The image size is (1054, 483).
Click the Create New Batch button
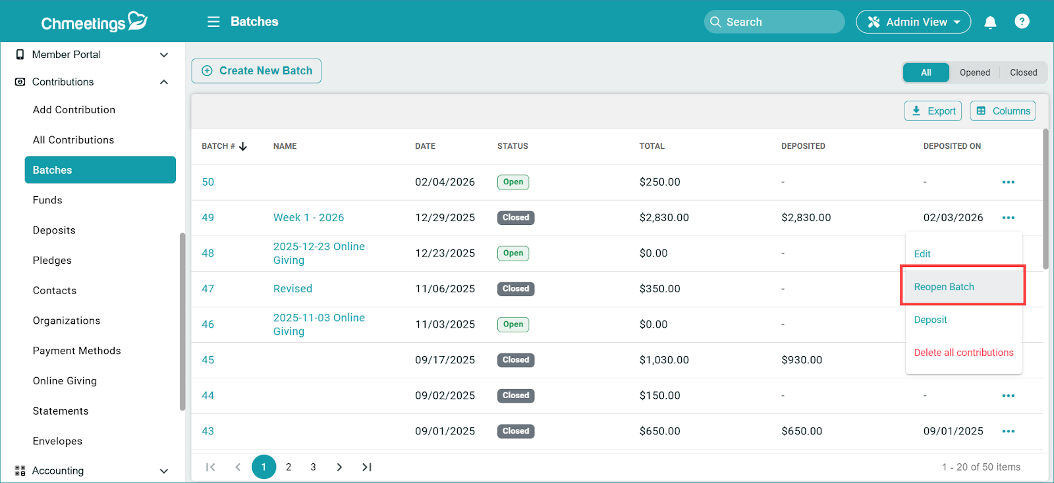coord(256,71)
